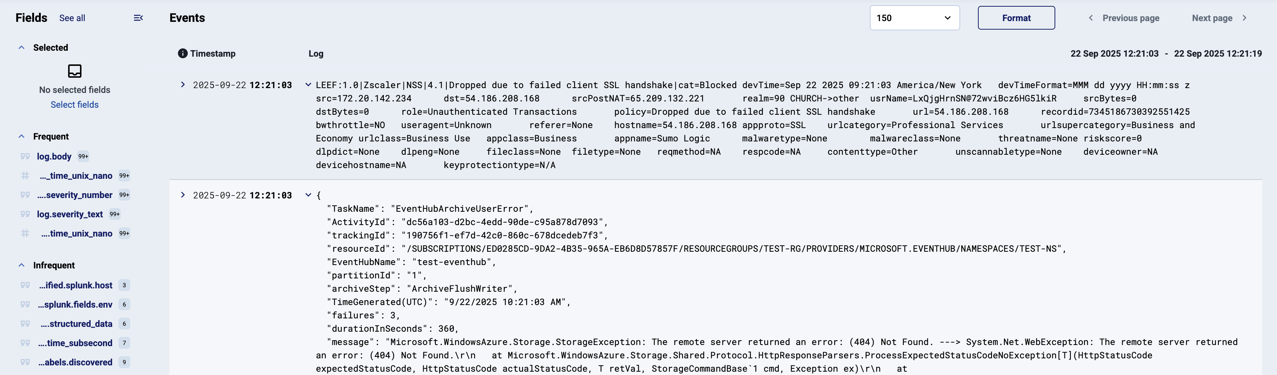The image size is (1277, 375).
Task: Click string type icon beside log.body
Action: click(25, 157)
